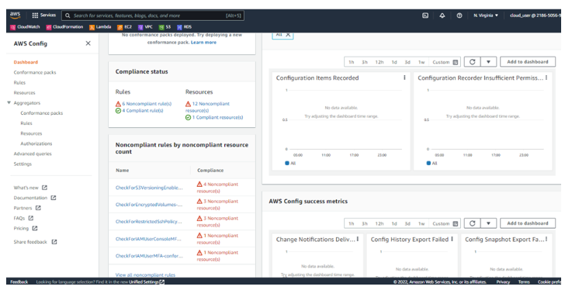
Task: Open CloudFormation bookmark
Action: coord(64,27)
